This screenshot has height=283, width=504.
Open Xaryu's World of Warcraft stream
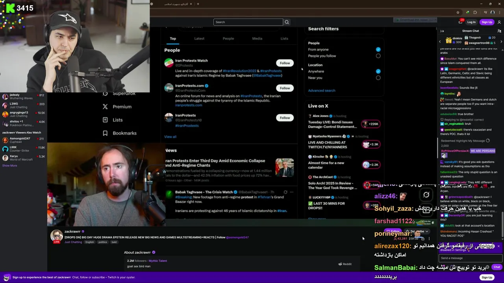[x=24, y=158]
